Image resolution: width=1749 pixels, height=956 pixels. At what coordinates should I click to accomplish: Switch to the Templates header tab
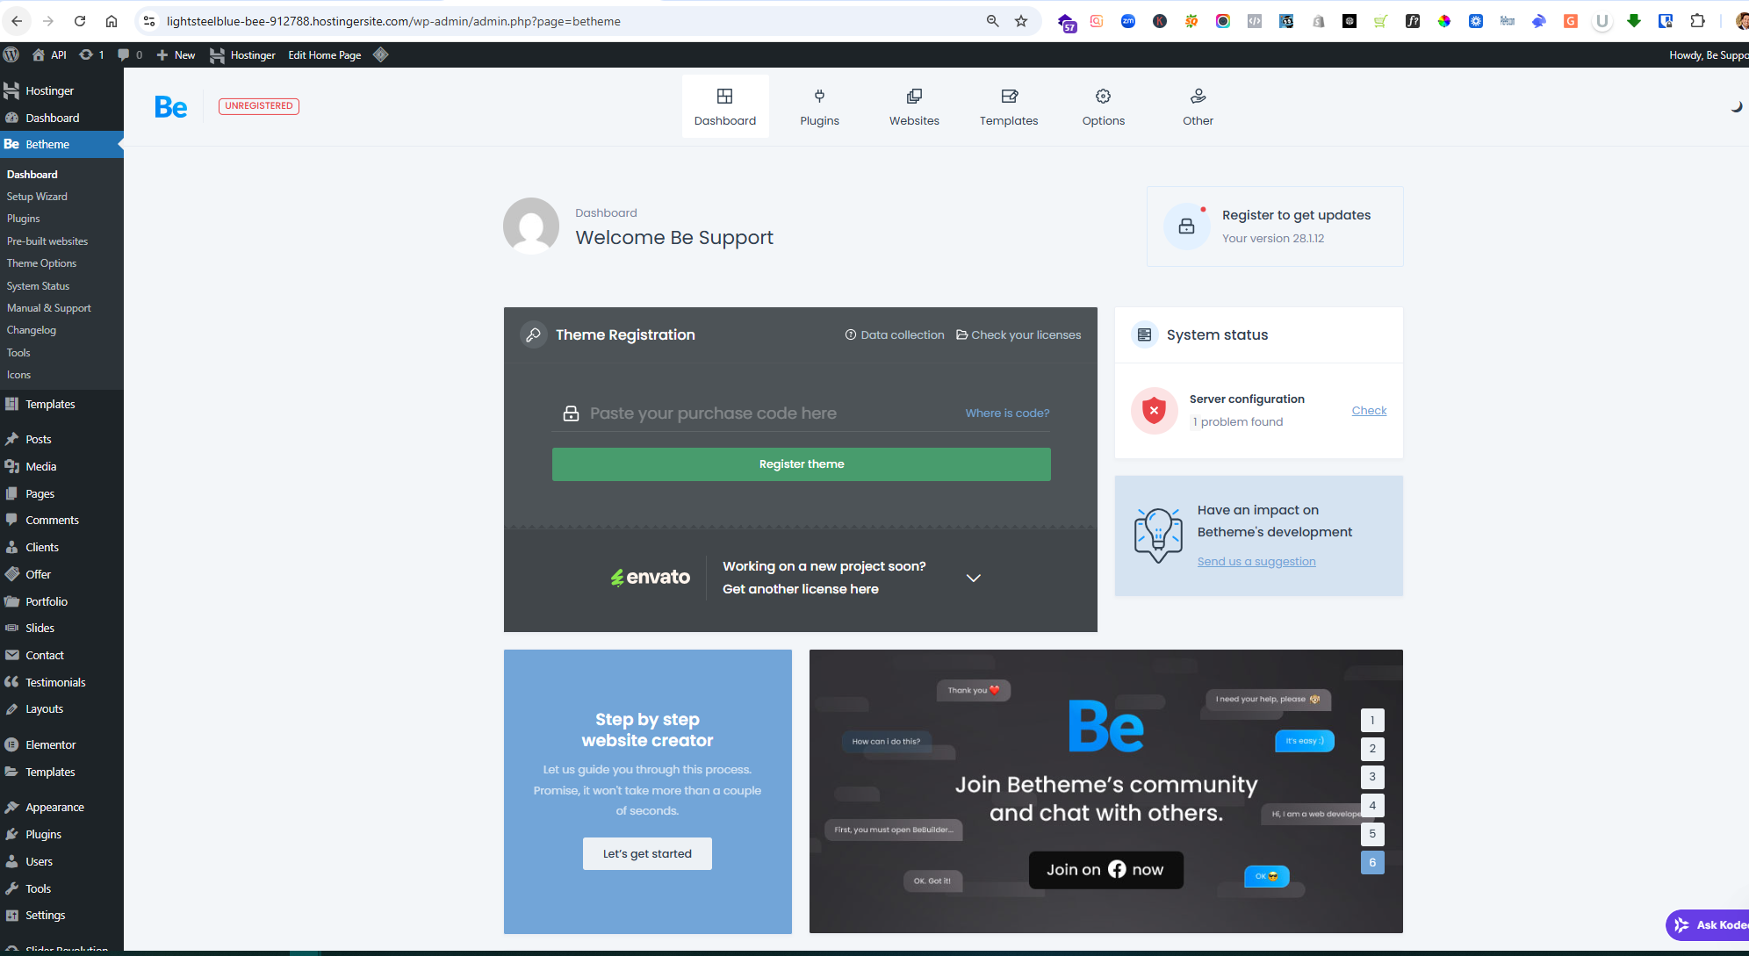click(1008, 106)
